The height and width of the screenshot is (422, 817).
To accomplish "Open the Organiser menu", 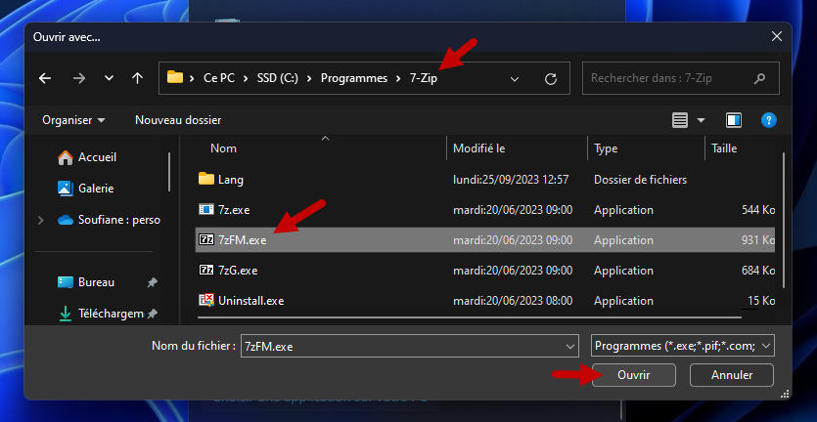I will [73, 120].
